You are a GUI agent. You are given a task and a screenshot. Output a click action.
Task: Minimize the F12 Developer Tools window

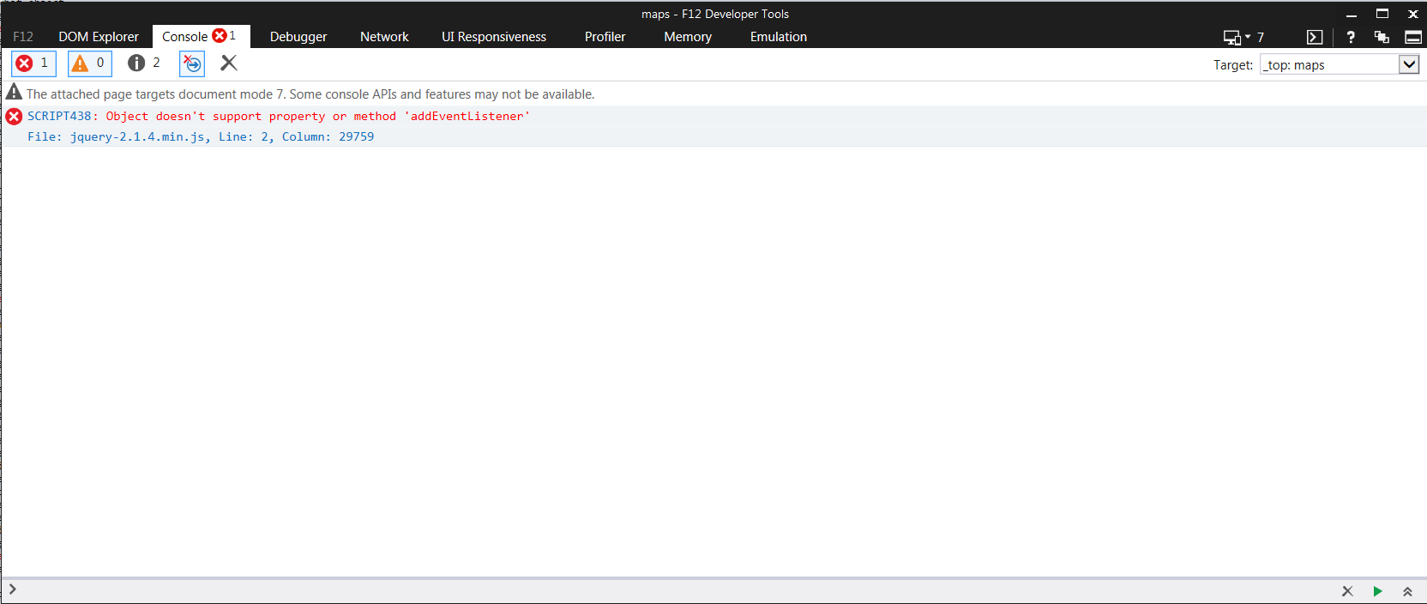[x=1352, y=14]
